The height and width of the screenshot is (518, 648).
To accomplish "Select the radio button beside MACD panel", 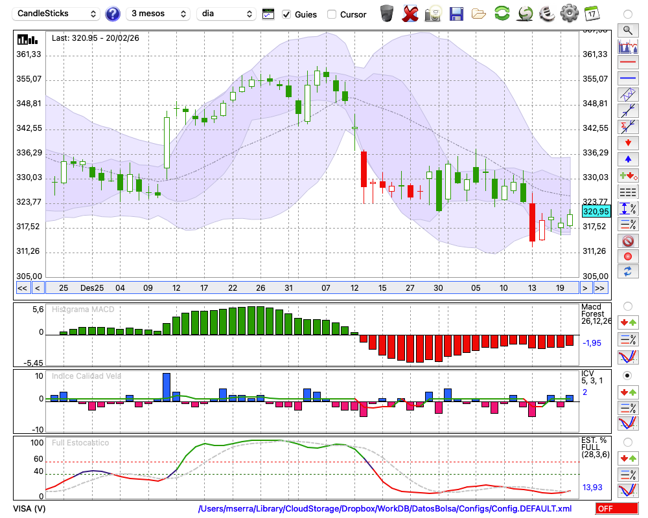I will (627, 306).
